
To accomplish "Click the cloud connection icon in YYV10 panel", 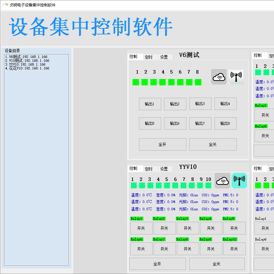I will (x=222, y=181).
